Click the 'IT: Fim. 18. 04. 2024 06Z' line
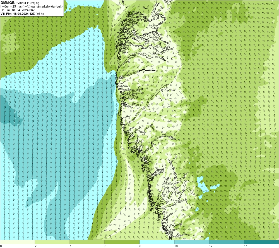The image size is (279, 248). tap(18, 10)
